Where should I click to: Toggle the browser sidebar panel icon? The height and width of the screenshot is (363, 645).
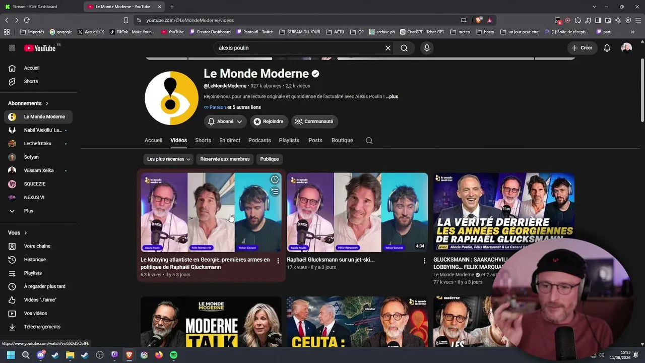pyautogui.click(x=598, y=20)
